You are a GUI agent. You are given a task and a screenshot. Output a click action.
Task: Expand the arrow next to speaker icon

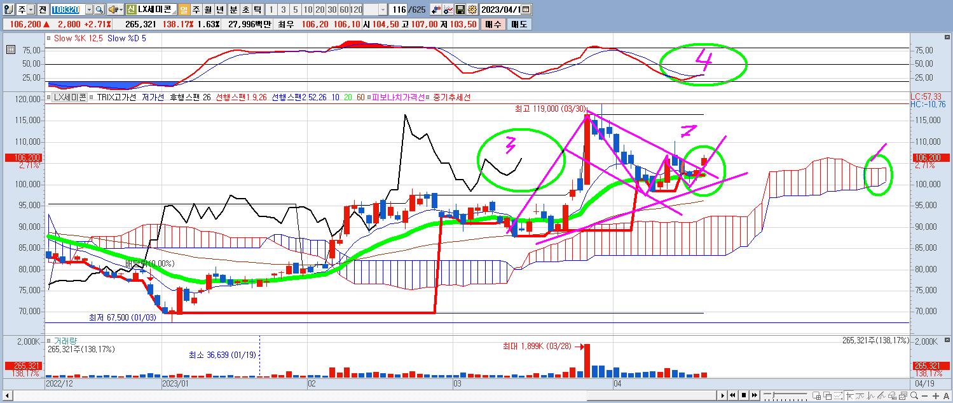tap(121, 10)
